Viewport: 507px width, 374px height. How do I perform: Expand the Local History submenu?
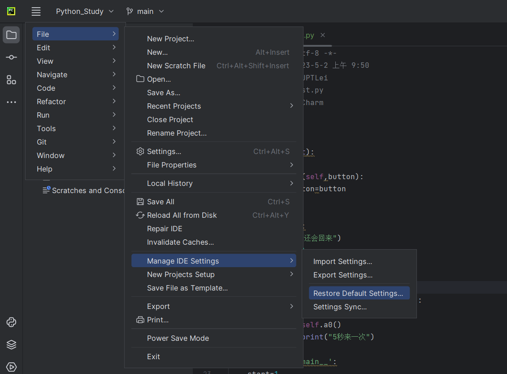(292, 183)
